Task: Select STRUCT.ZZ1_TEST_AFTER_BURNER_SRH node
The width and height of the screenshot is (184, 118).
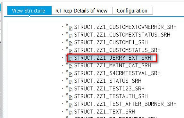Action: point(125,104)
